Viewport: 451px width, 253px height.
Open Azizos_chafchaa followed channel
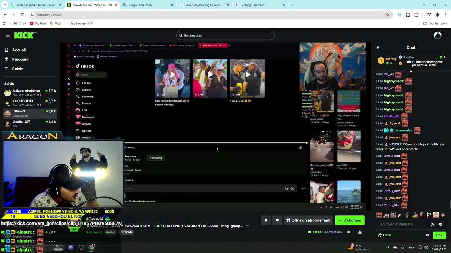[x=30, y=93]
